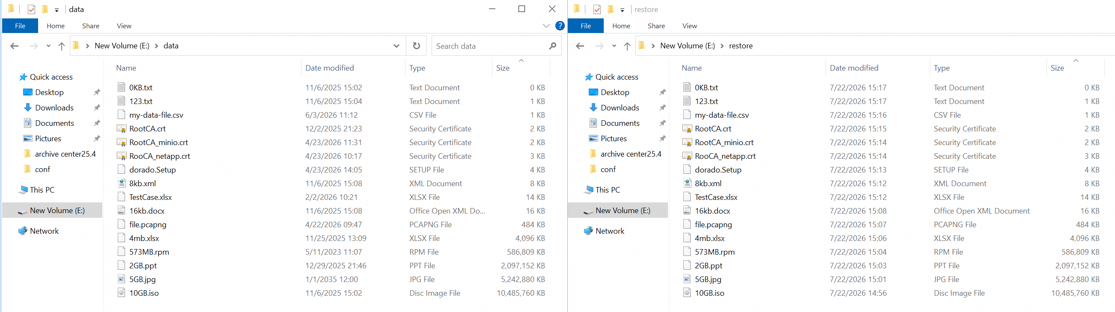Click the 10GB.iso disc icon in restore window

[687, 293]
